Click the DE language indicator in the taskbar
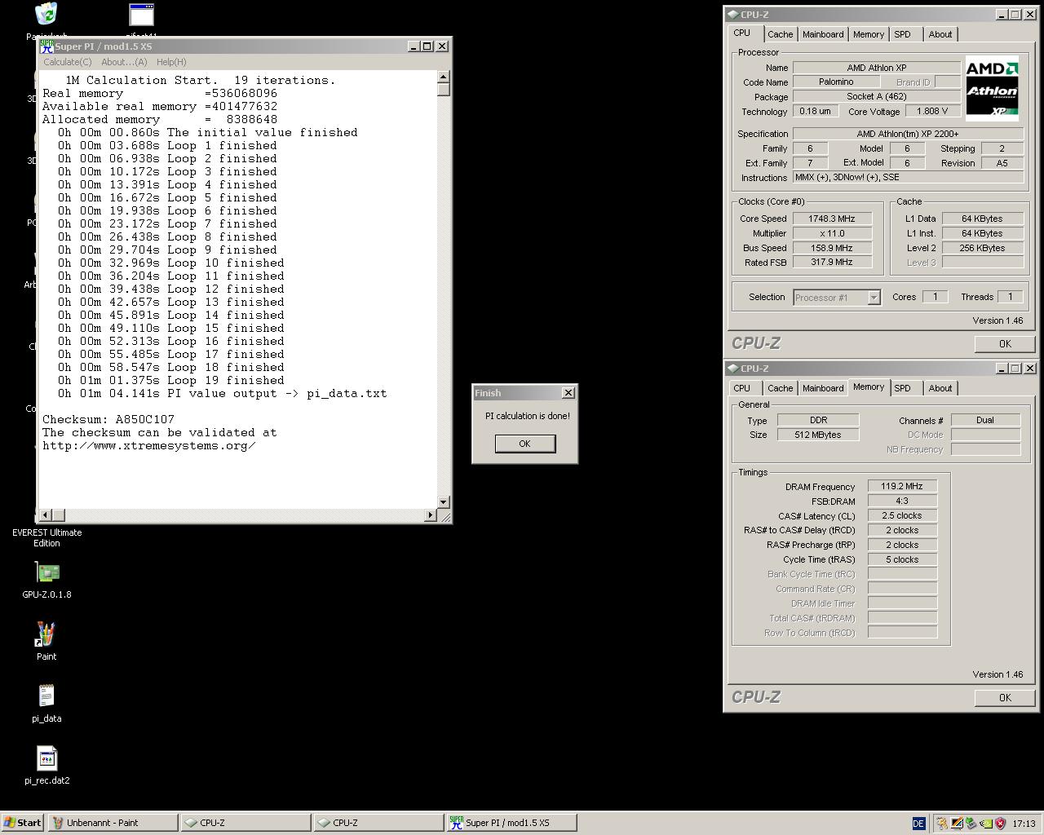The width and height of the screenshot is (1044, 835). click(918, 824)
